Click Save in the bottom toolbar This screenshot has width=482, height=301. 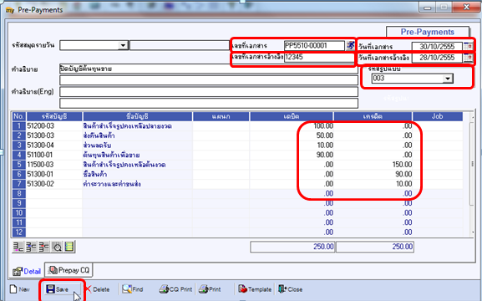tap(58, 289)
